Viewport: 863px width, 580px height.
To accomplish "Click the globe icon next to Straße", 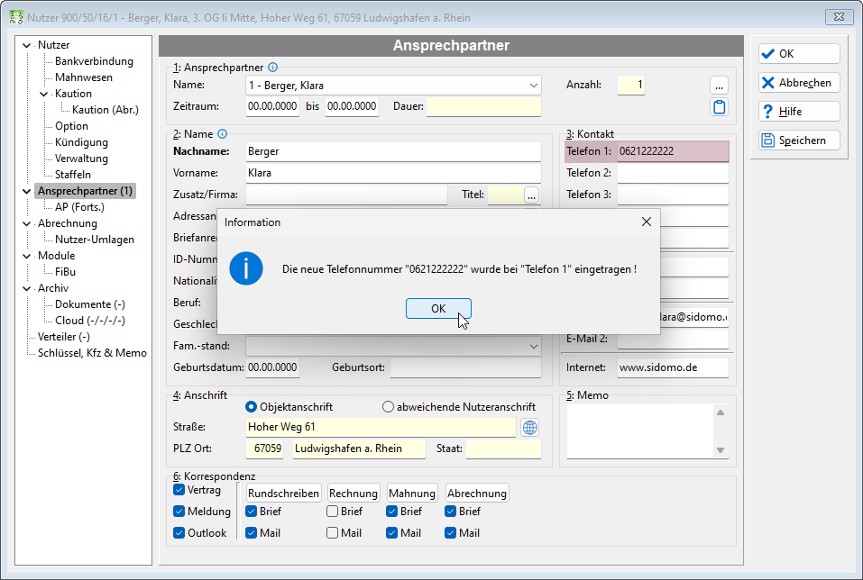I will pyautogui.click(x=529, y=427).
